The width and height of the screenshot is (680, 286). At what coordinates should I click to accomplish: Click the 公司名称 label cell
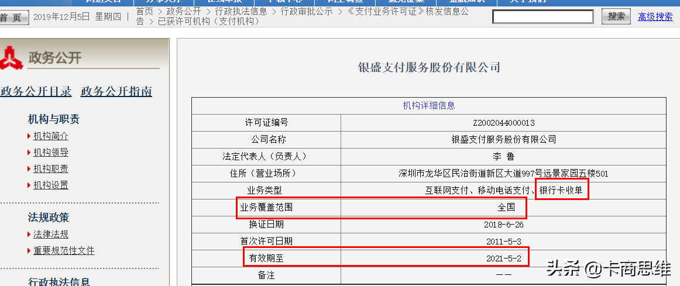266,140
